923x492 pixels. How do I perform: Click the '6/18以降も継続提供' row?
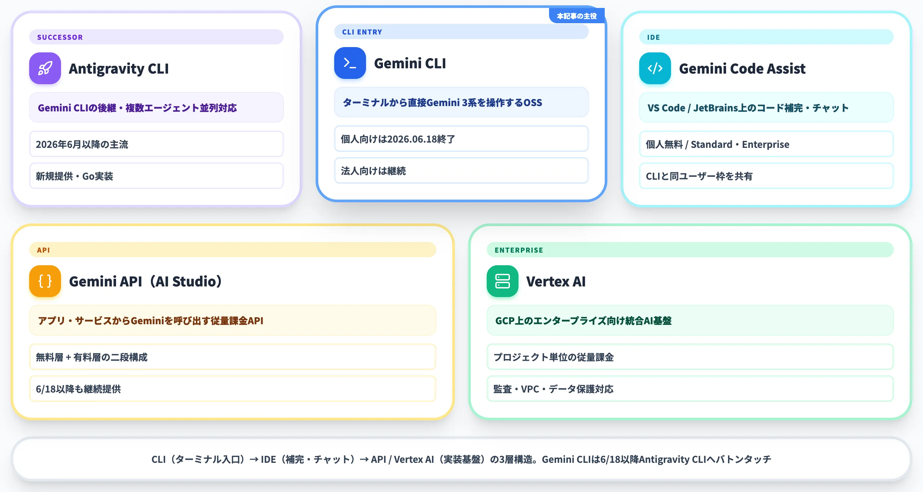[232, 389]
